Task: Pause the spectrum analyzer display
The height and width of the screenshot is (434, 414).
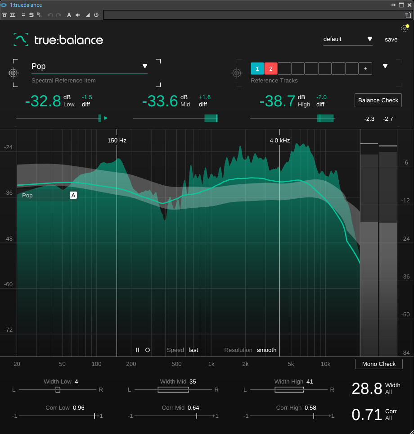Action: pos(138,350)
